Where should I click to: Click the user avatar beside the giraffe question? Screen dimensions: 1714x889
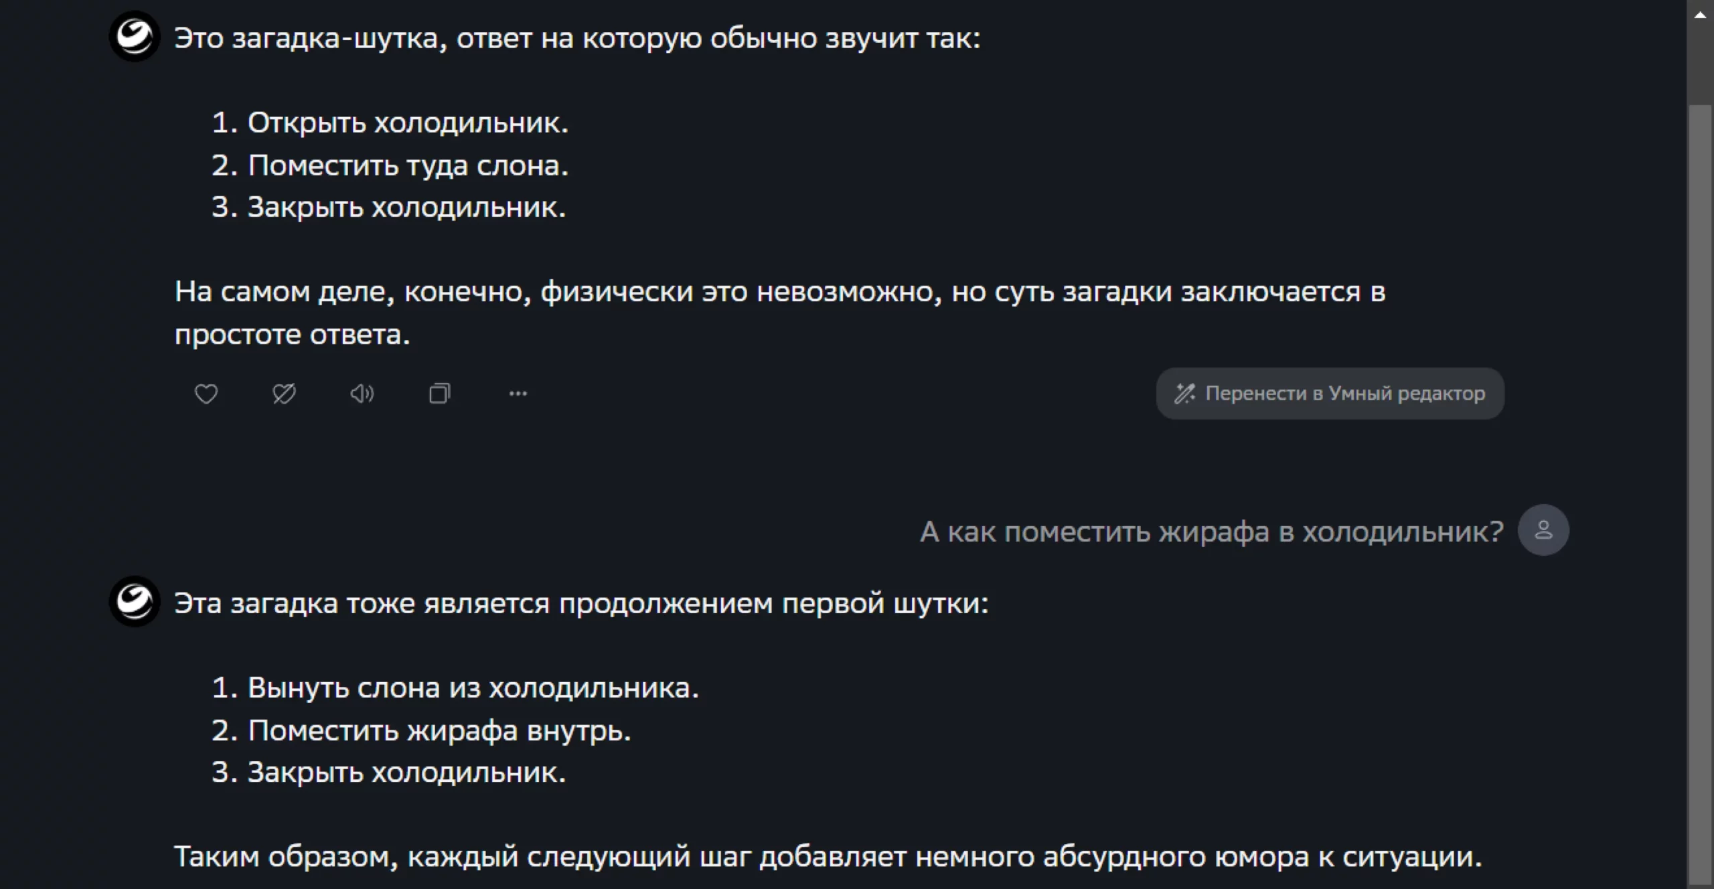[x=1543, y=530]
